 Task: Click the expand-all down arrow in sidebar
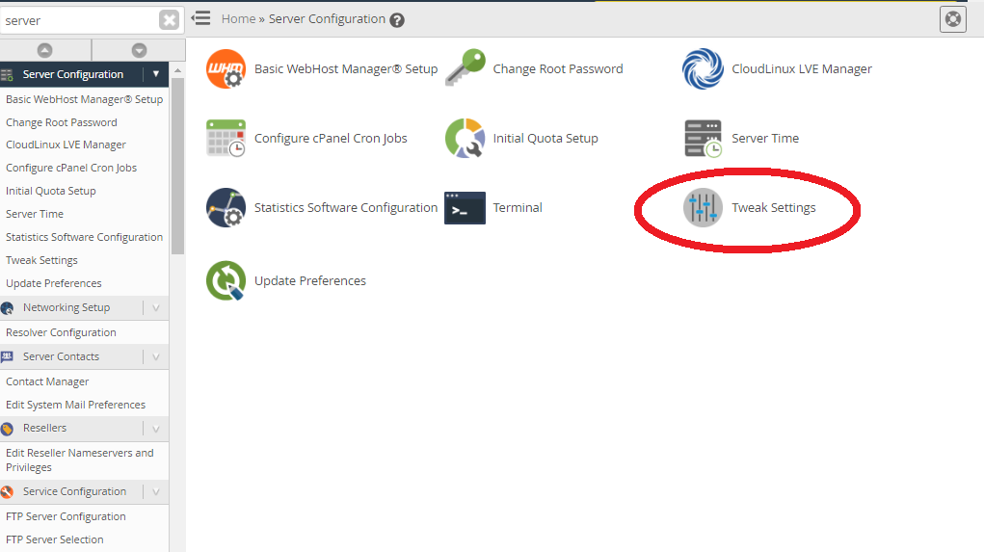click(140, 50)
